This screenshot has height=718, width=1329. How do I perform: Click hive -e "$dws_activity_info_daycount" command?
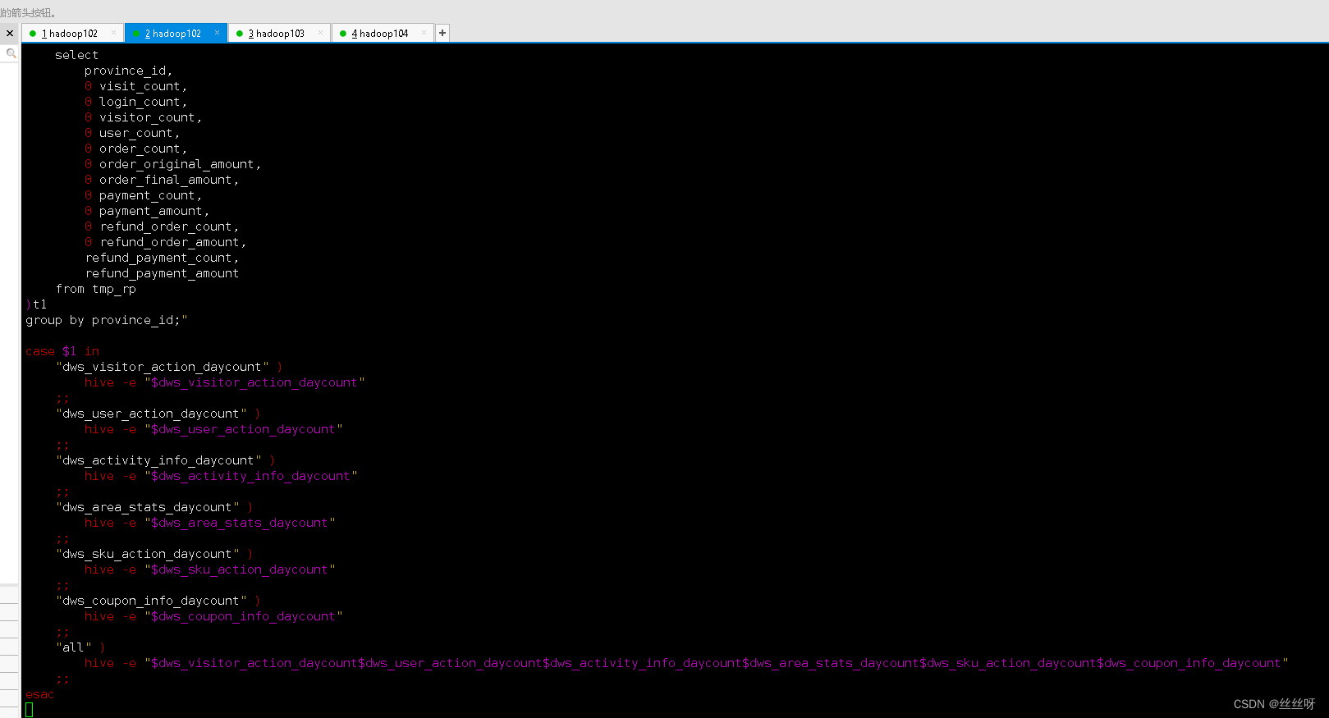click(221, 476)
